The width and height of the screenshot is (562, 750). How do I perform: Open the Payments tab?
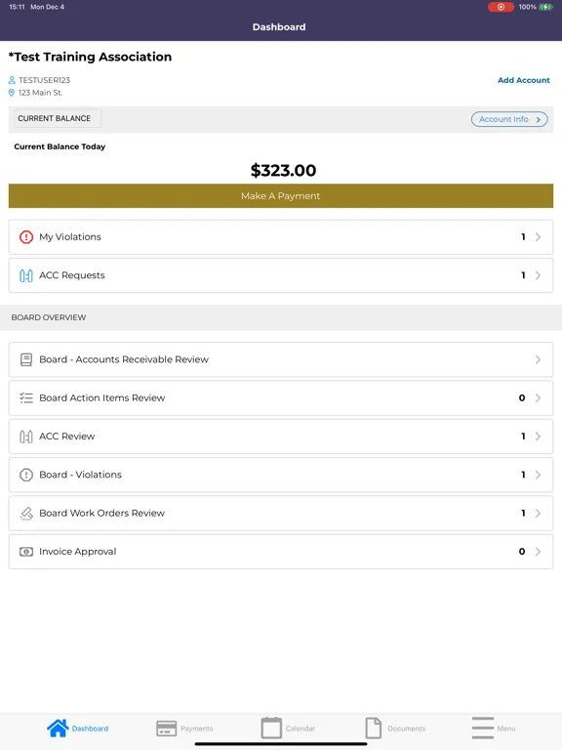(x=184, y=729)
